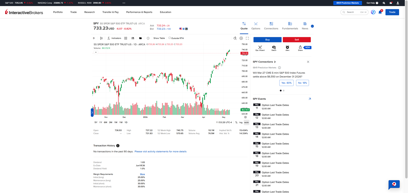Screen dimensions: 408x193
Task: Open the IBKR Prediction Markets button
Action: (x=347, y=3)
